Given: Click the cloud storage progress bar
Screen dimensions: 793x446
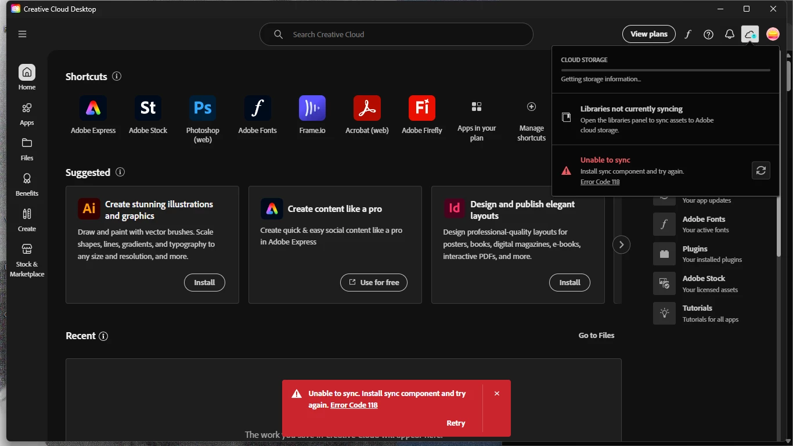Looking at the screenshot, I should 665,70.
